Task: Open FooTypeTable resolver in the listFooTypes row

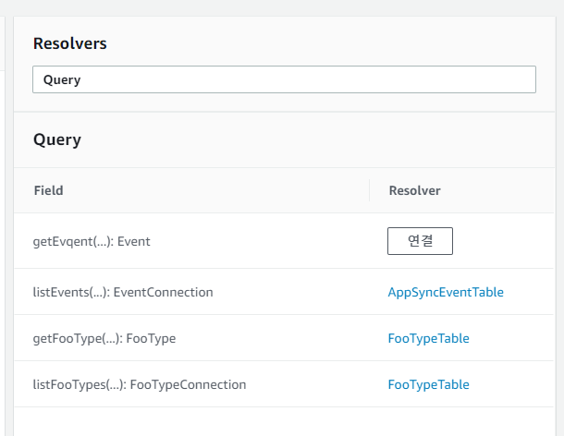Action: (428, 384)
